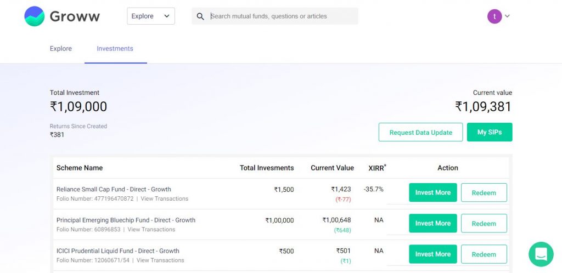The image size is (562, 273).
Task: Click the Total Invesments column header
Action: pos(267,168)
